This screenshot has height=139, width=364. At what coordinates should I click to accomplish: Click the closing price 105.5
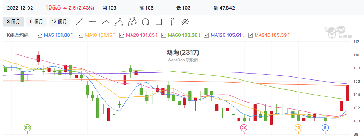[53, 8]
